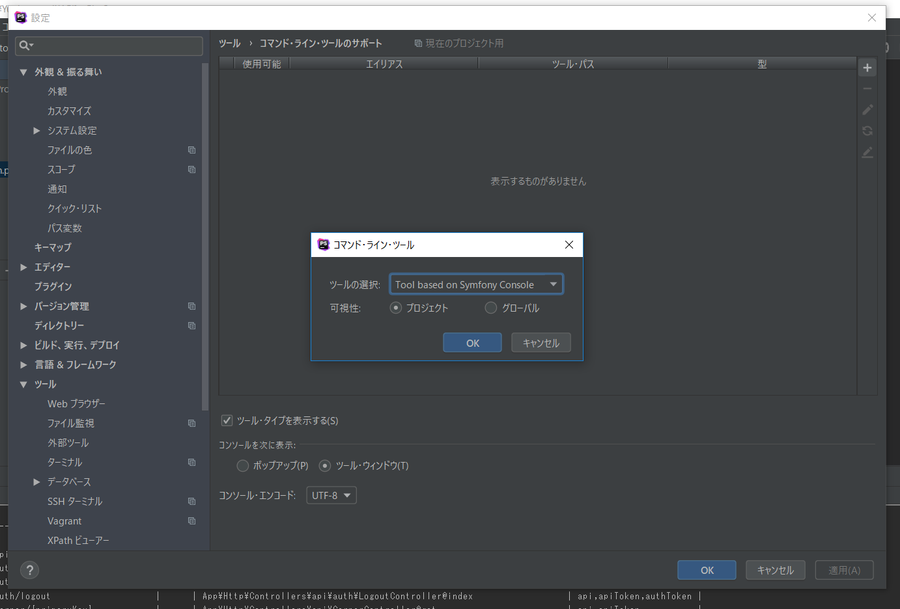Open the Symfony Console tool selection dropdown
900x609 pixels.
(x=476, y=284)
